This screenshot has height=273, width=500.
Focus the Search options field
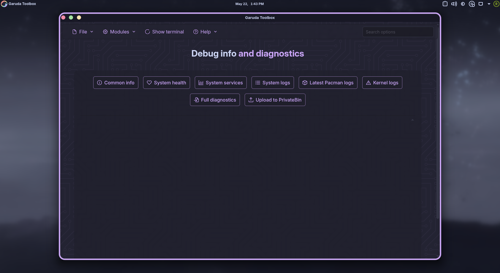click(x=398, y=32)
